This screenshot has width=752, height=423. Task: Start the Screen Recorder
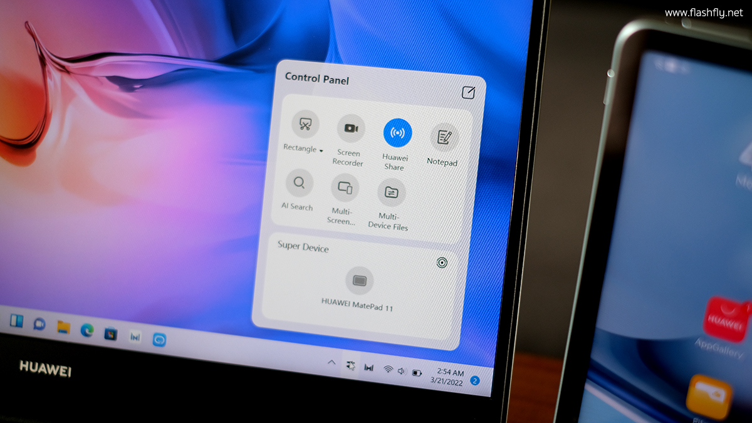click(x=351, y=128)
